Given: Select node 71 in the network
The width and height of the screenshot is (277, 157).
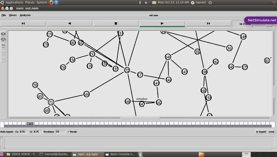Looking at the screenshot, I should (51, 102).
